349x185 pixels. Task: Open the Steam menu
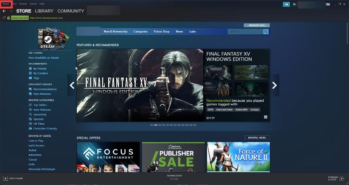[x=6, y=4]
